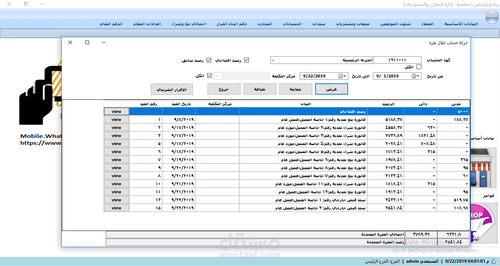Image resolution: width=500 pixels, height=266 pixels.
Task: Open الحسابات menu
Action: (292, 24)
